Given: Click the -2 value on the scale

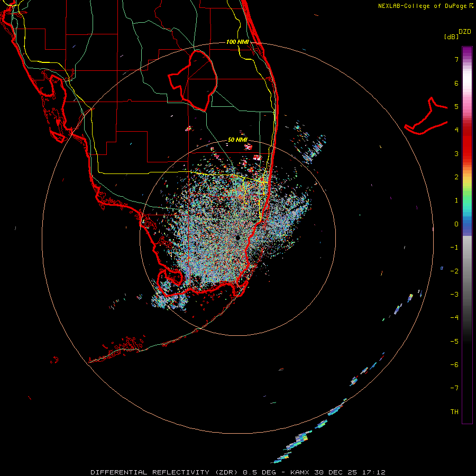Looking at the screenshot, I should click(x=454, y=271).
